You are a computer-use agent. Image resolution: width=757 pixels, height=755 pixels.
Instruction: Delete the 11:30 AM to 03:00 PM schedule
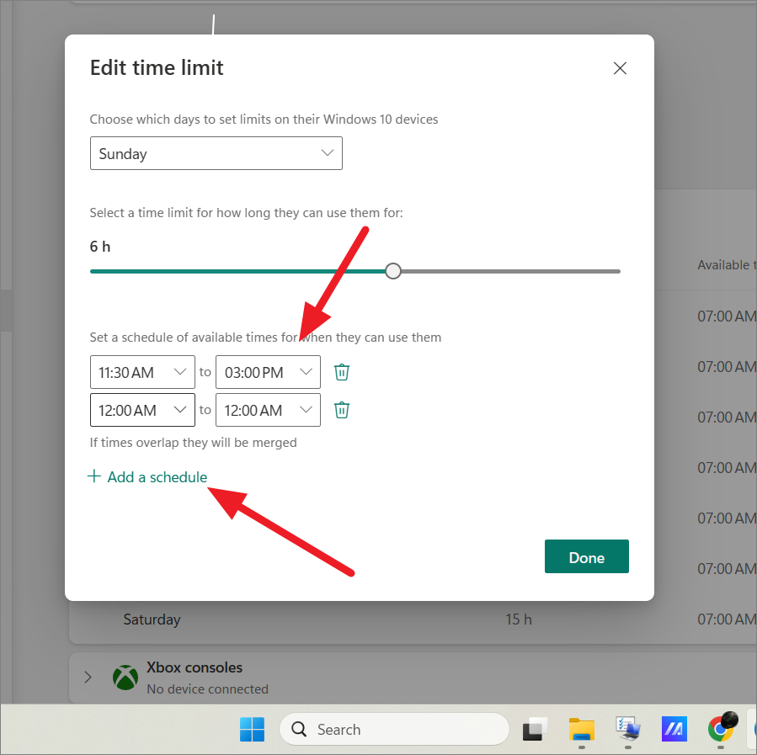click(342, 372)
